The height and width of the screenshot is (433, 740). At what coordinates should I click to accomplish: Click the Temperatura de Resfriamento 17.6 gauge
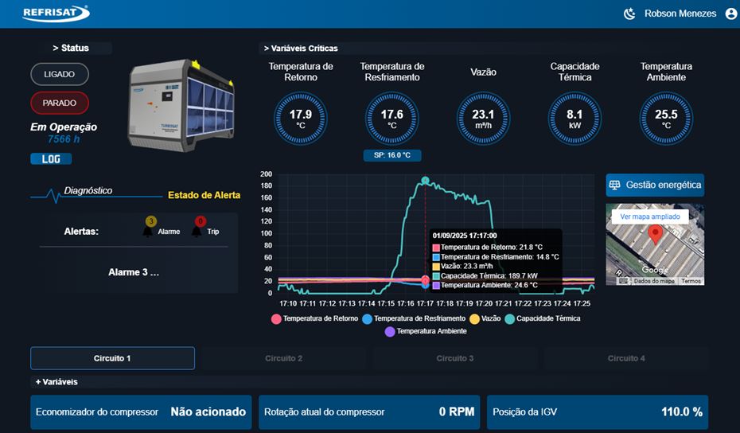coord(392,118)
